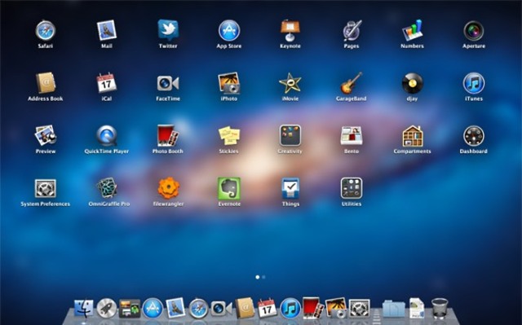Launch iTunes from the Dock
Viewport: 522px width, 325px height.
pos(290,308)
